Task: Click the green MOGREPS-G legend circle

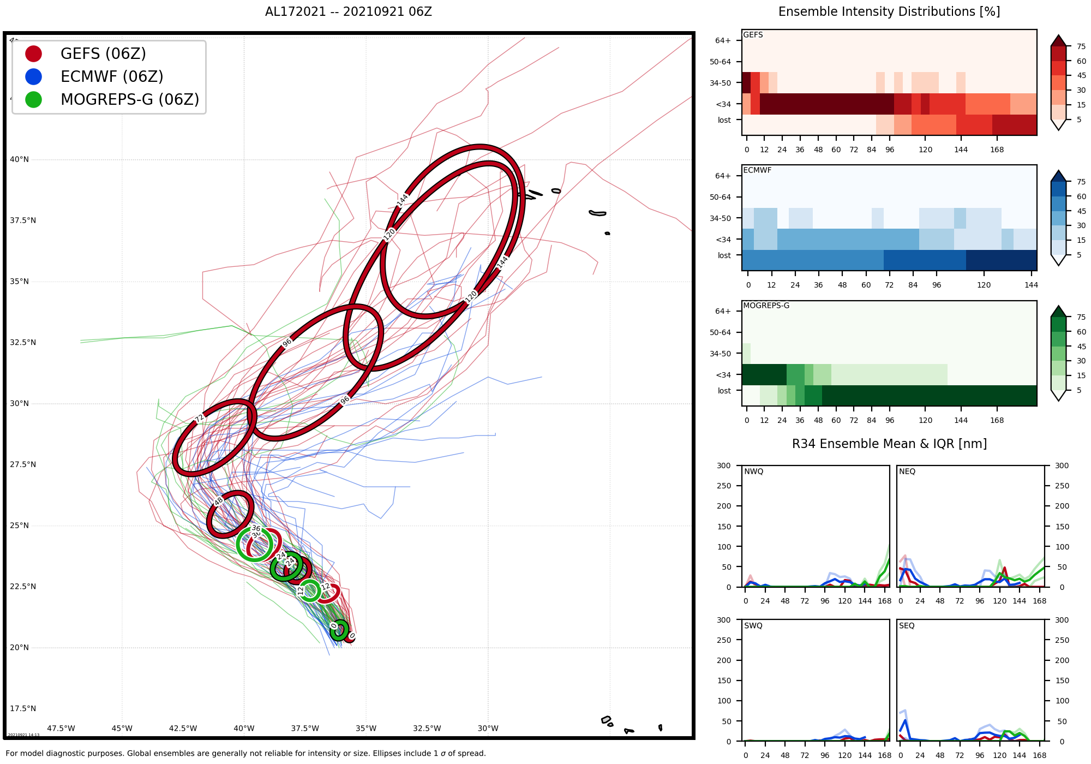Action: 33,99
